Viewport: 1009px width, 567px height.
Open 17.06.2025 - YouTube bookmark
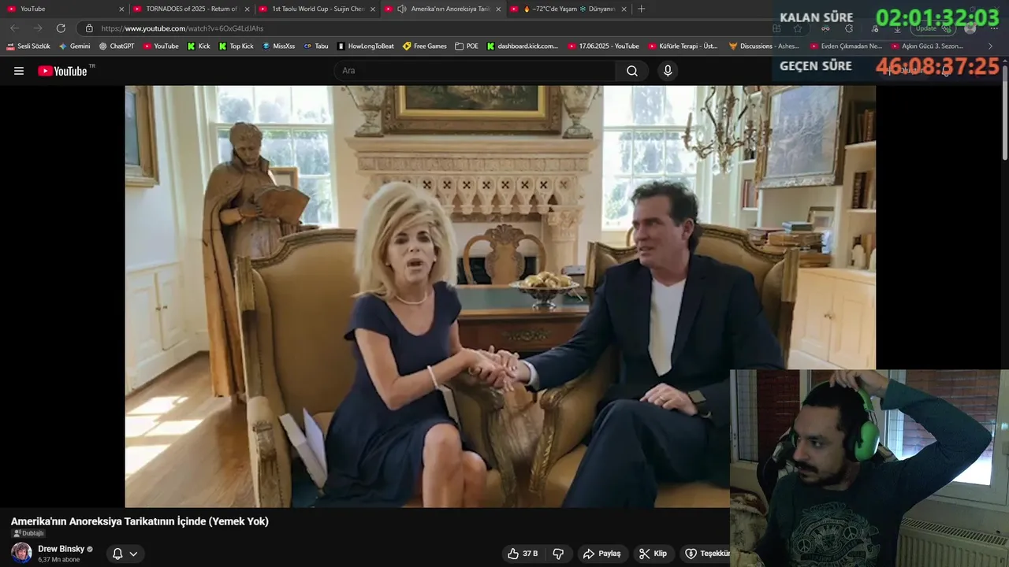coord(604,46)
